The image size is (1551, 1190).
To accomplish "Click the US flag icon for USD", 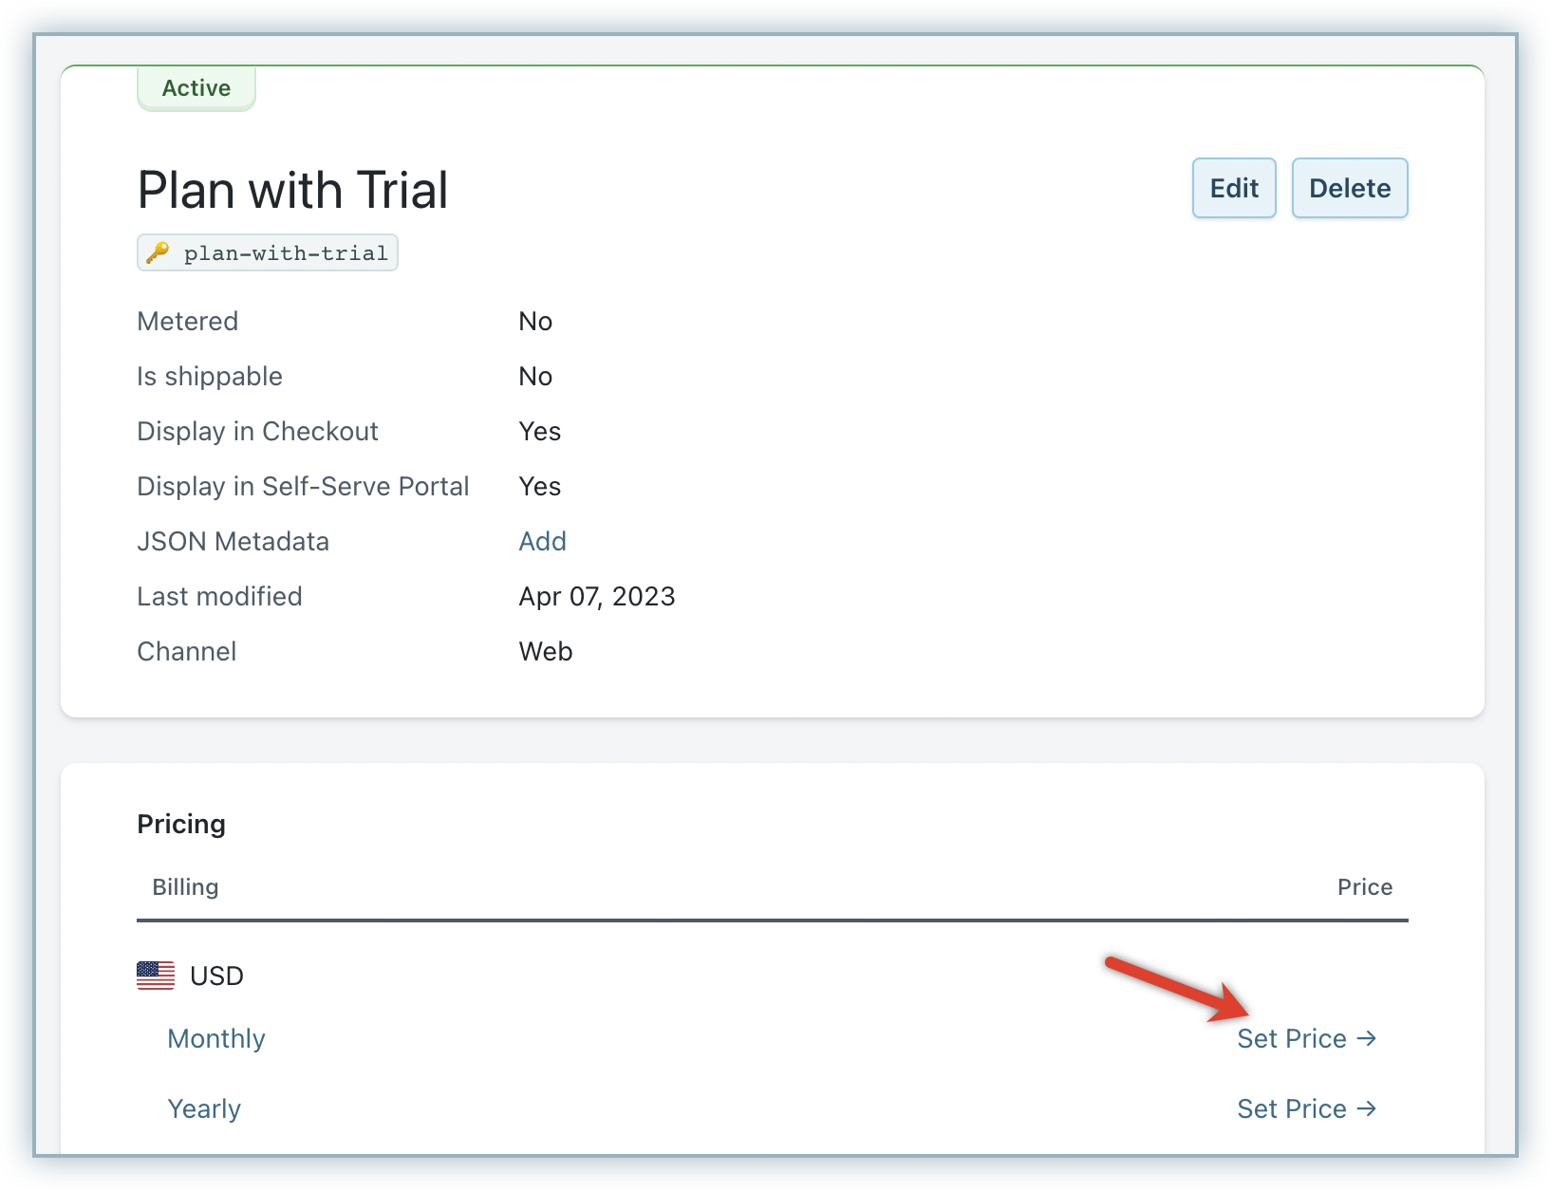I will pos(156,976).
